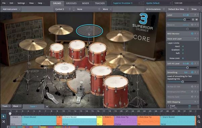Toggle the Smoothing power button
202x128 pixels.
(x=192, y=72)
